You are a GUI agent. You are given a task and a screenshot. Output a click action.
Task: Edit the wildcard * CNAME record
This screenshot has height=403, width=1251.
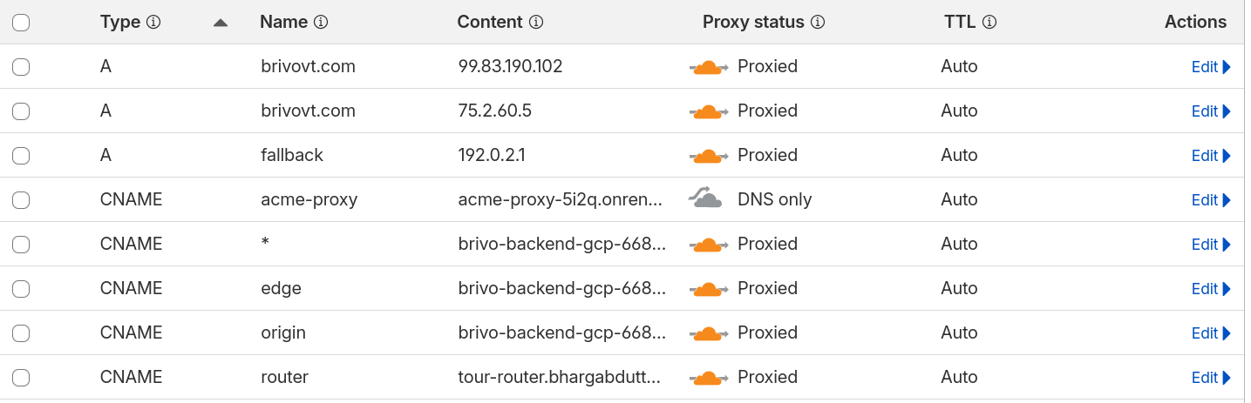point(1205,245)
